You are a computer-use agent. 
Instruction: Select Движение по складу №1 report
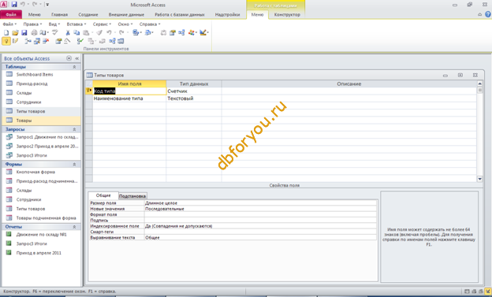pyautogui.click(x=41, y=234)
